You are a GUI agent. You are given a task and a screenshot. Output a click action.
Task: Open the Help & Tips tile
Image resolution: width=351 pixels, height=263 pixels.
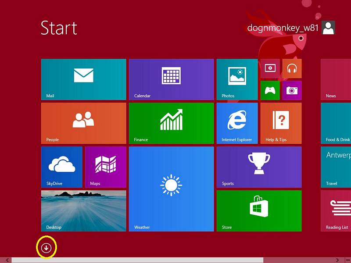pyautogui.click(x=281, y=123)
